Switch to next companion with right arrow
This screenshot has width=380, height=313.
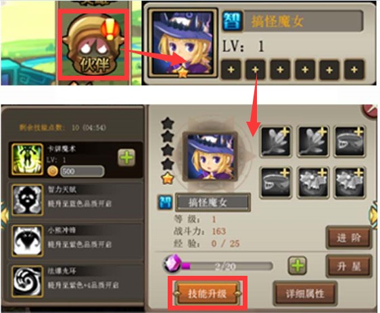375,214
